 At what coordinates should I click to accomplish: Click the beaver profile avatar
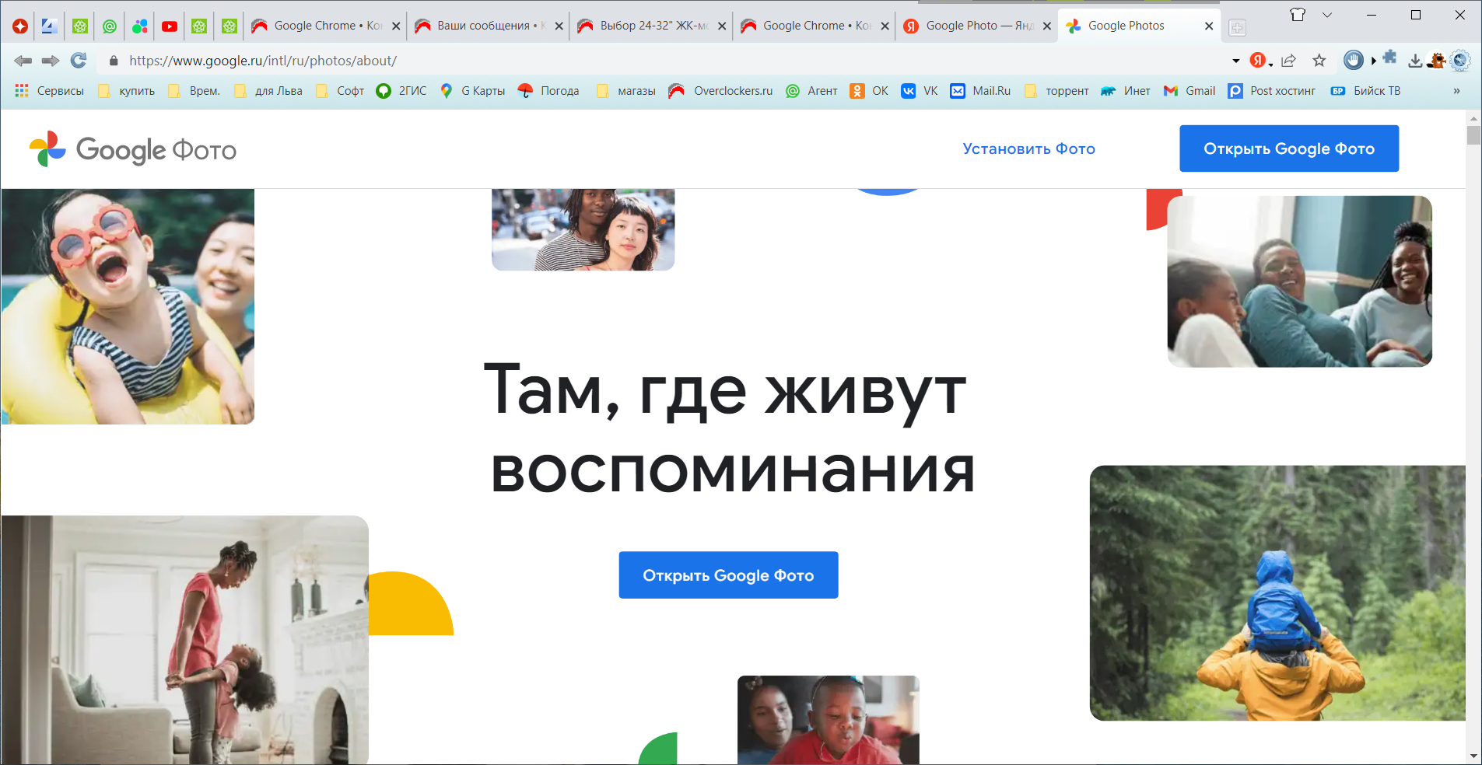pos(1437,61)
